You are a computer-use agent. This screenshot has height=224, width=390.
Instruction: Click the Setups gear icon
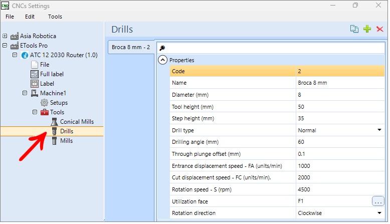pyautogui.click(x=44, y=103)
